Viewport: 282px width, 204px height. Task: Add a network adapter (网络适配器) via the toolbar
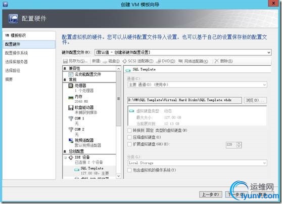(x=194, y=61)
